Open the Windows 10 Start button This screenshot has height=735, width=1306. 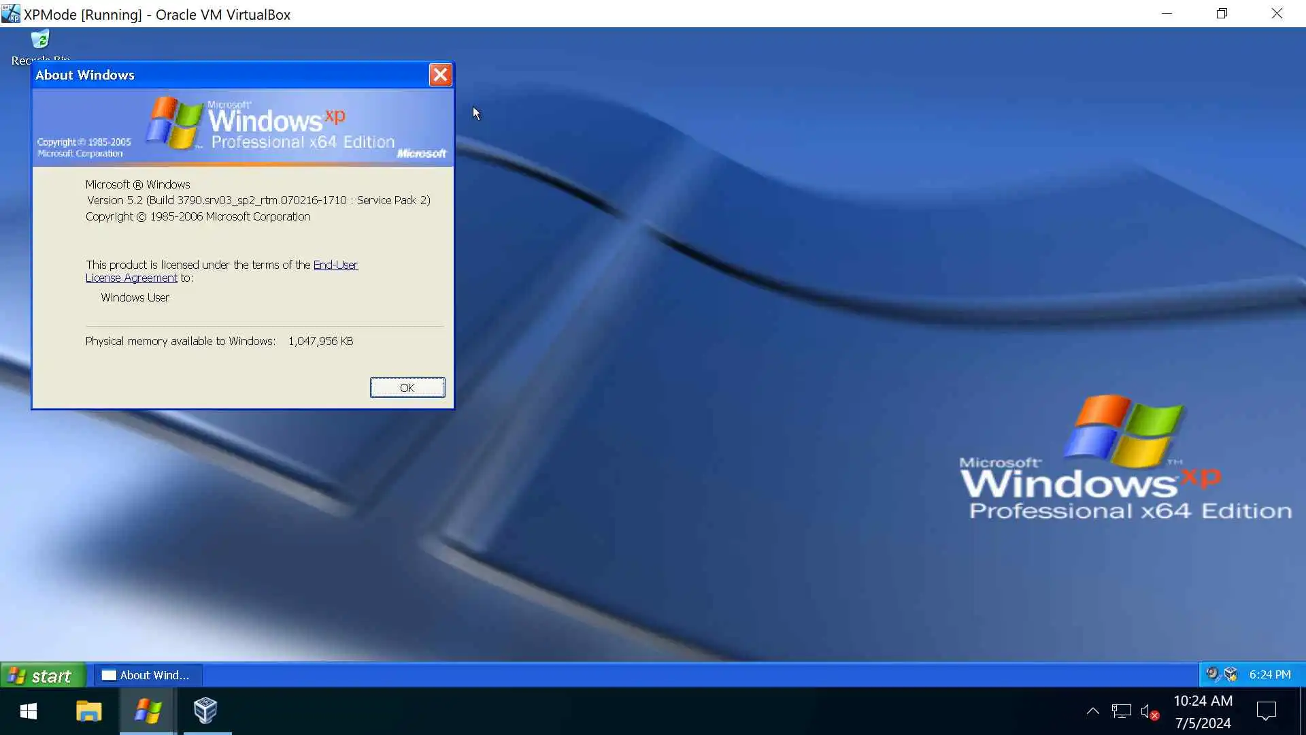(x=29, y=712)
